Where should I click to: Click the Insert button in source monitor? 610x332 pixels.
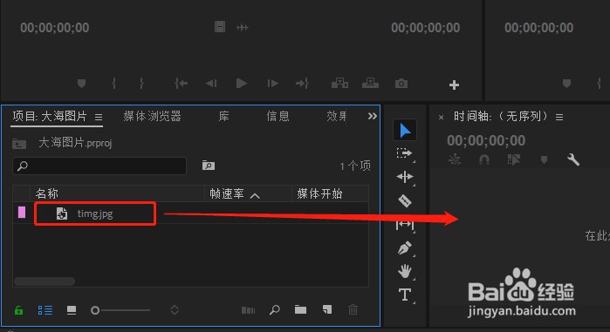tap(339, 84)
